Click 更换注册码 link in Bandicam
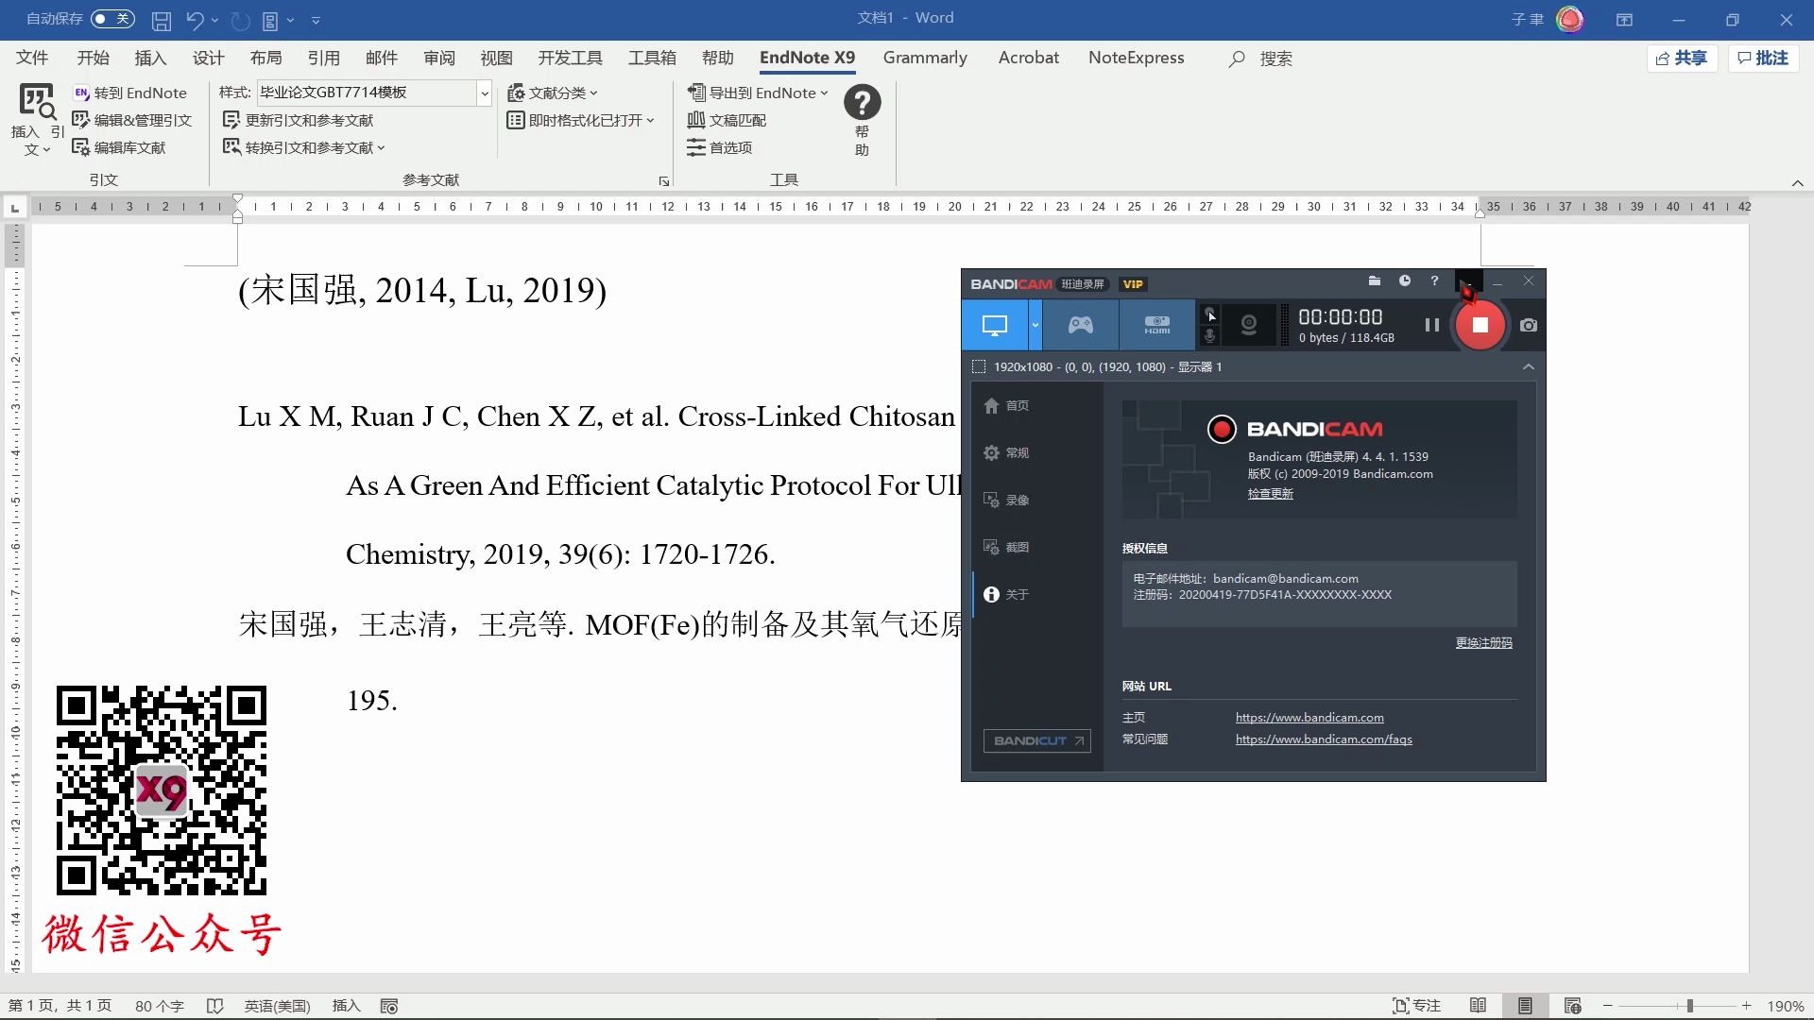 pyautogui.click(x=1484, y=641)
